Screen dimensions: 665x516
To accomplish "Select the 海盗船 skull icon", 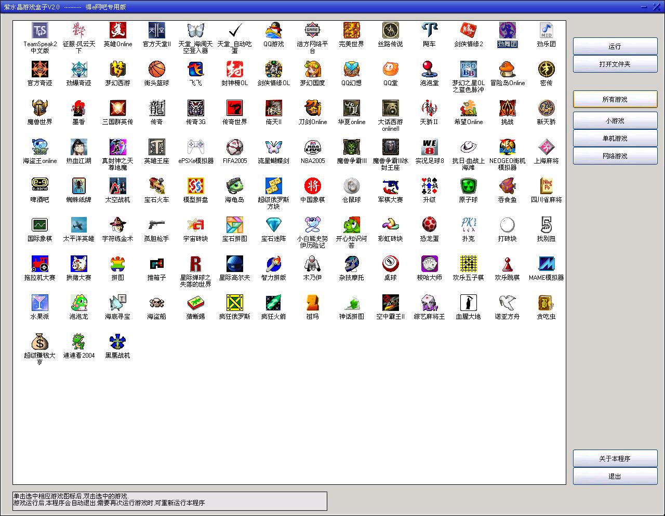I will click(x=157, y=303).
